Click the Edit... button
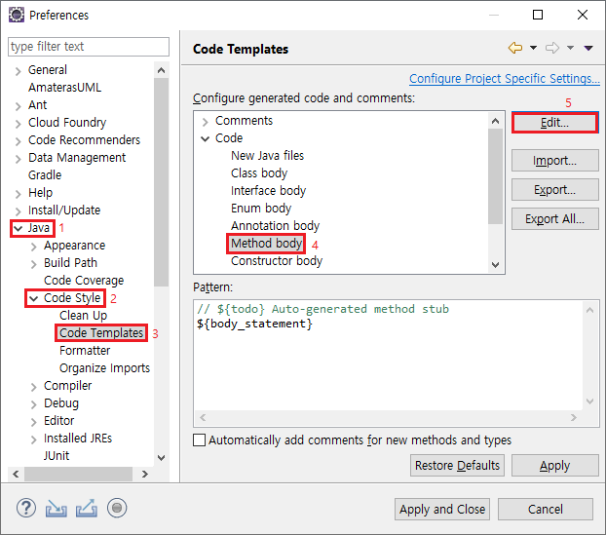 (x=554, y=123)
